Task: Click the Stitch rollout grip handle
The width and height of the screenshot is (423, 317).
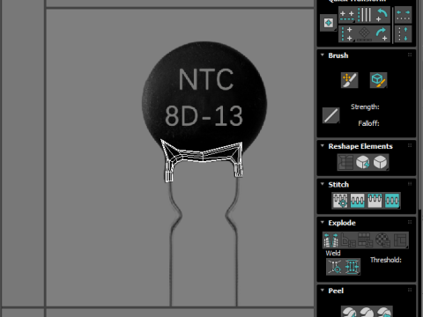Action: click(410, 184)
